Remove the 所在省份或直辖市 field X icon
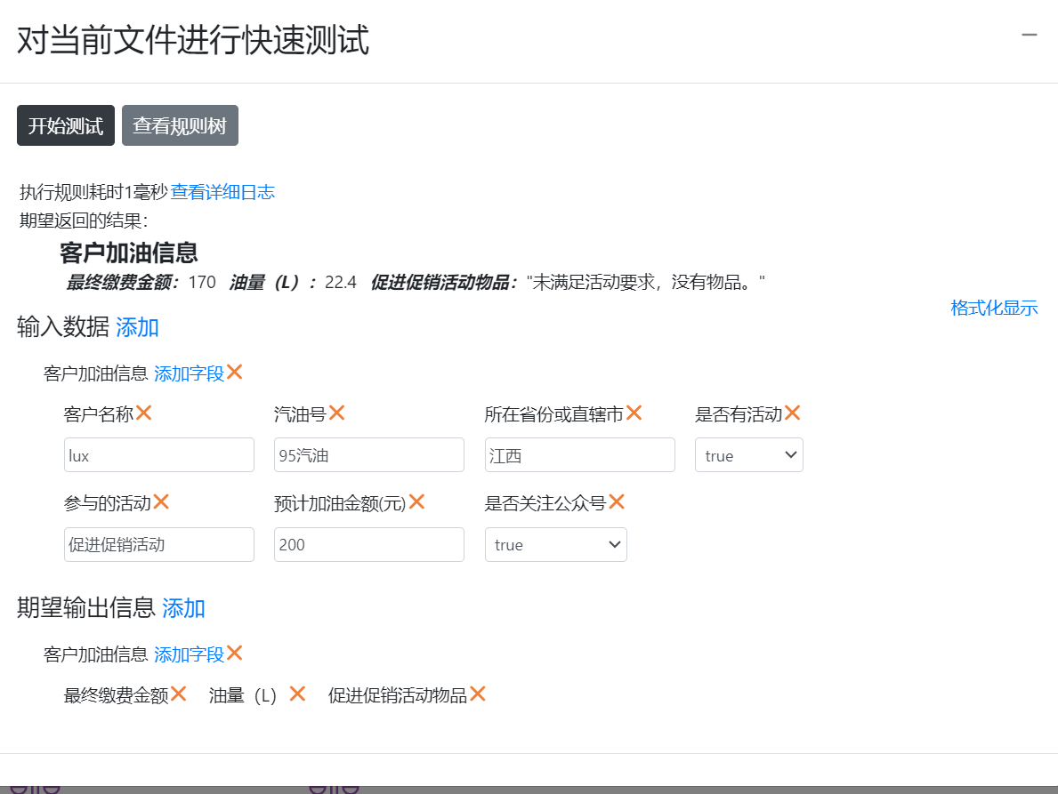 634,413
